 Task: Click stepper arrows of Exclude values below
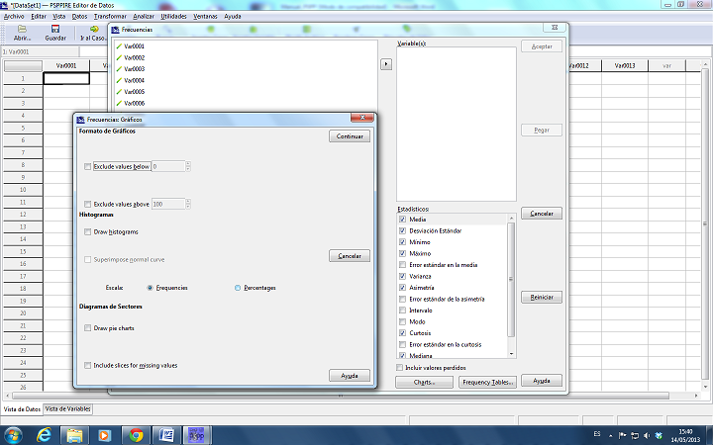[188, 167]
